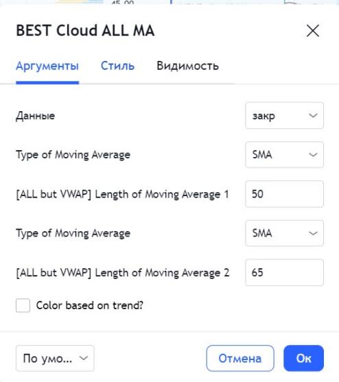Switch to the Аргументы tab
The width and height of the screenshot is (339, 382).
[x=47, y=66]
